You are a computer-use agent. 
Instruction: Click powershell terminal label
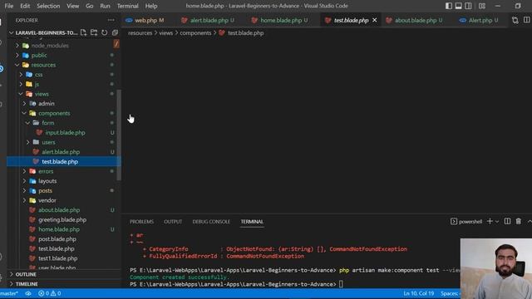click(x=466, y=222)
